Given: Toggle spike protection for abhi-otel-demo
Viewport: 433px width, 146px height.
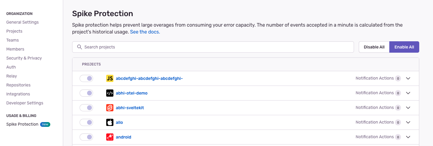Looking at the screenshot, I should click(86, 93).
